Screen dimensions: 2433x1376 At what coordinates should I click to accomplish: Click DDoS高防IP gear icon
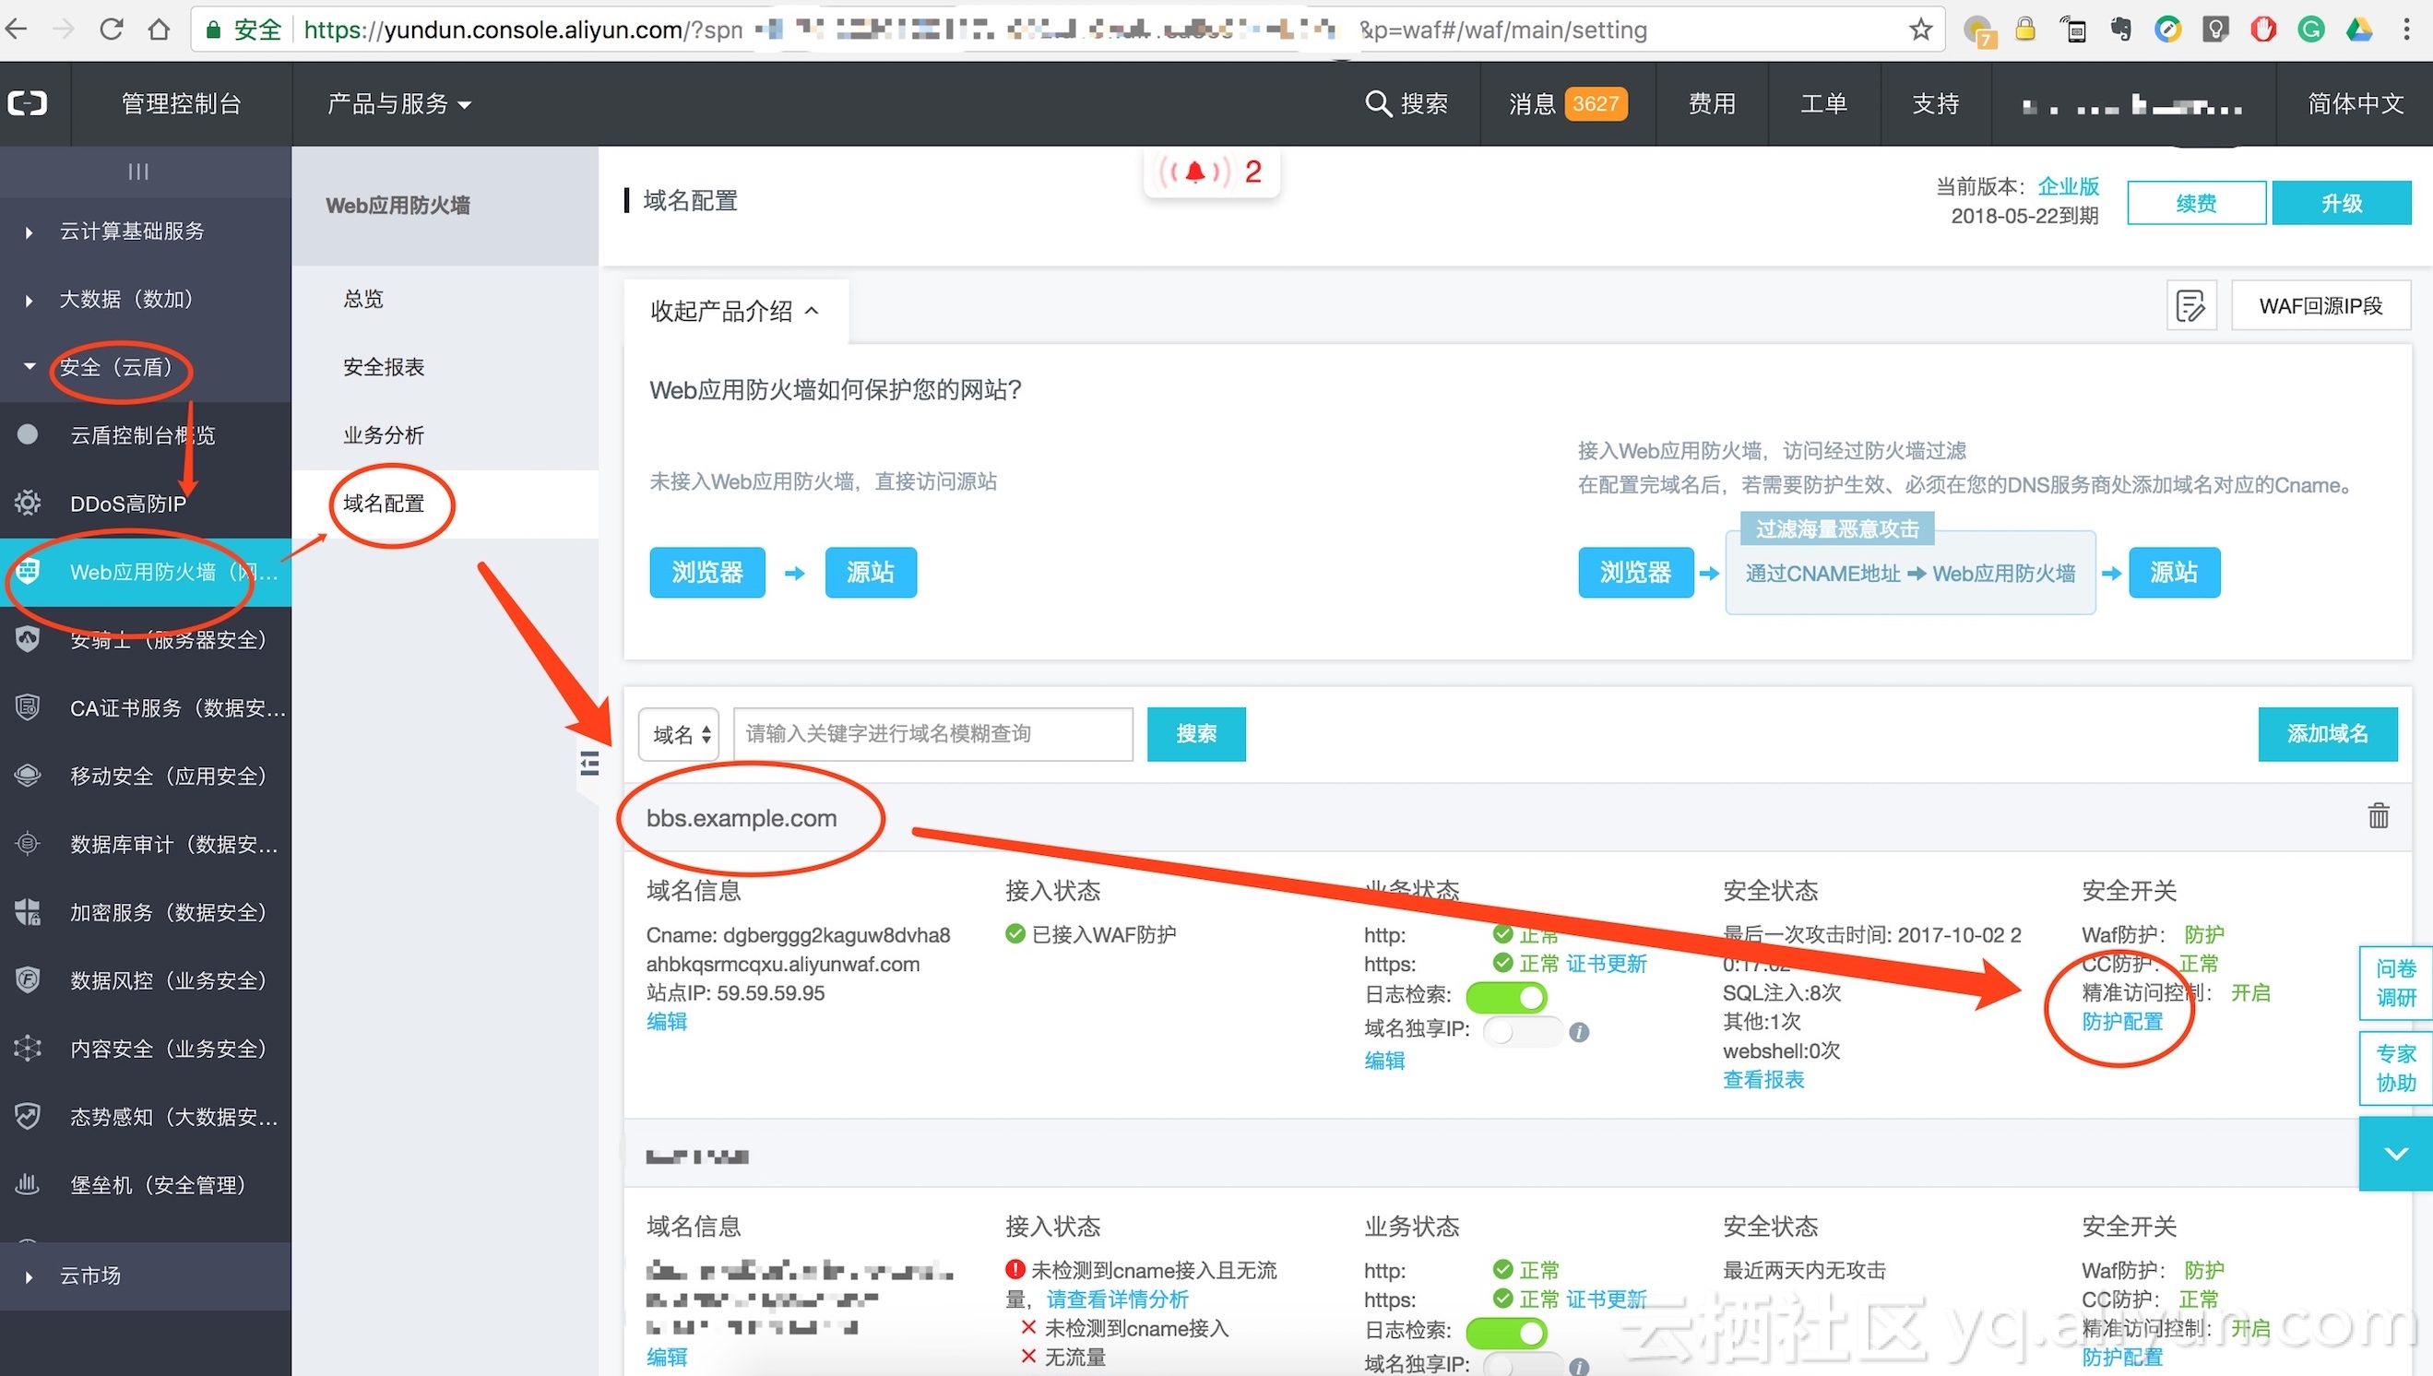[28, 503]
